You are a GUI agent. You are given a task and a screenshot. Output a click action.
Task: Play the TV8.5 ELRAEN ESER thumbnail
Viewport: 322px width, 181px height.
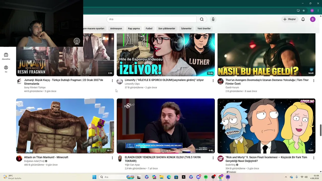166,126
